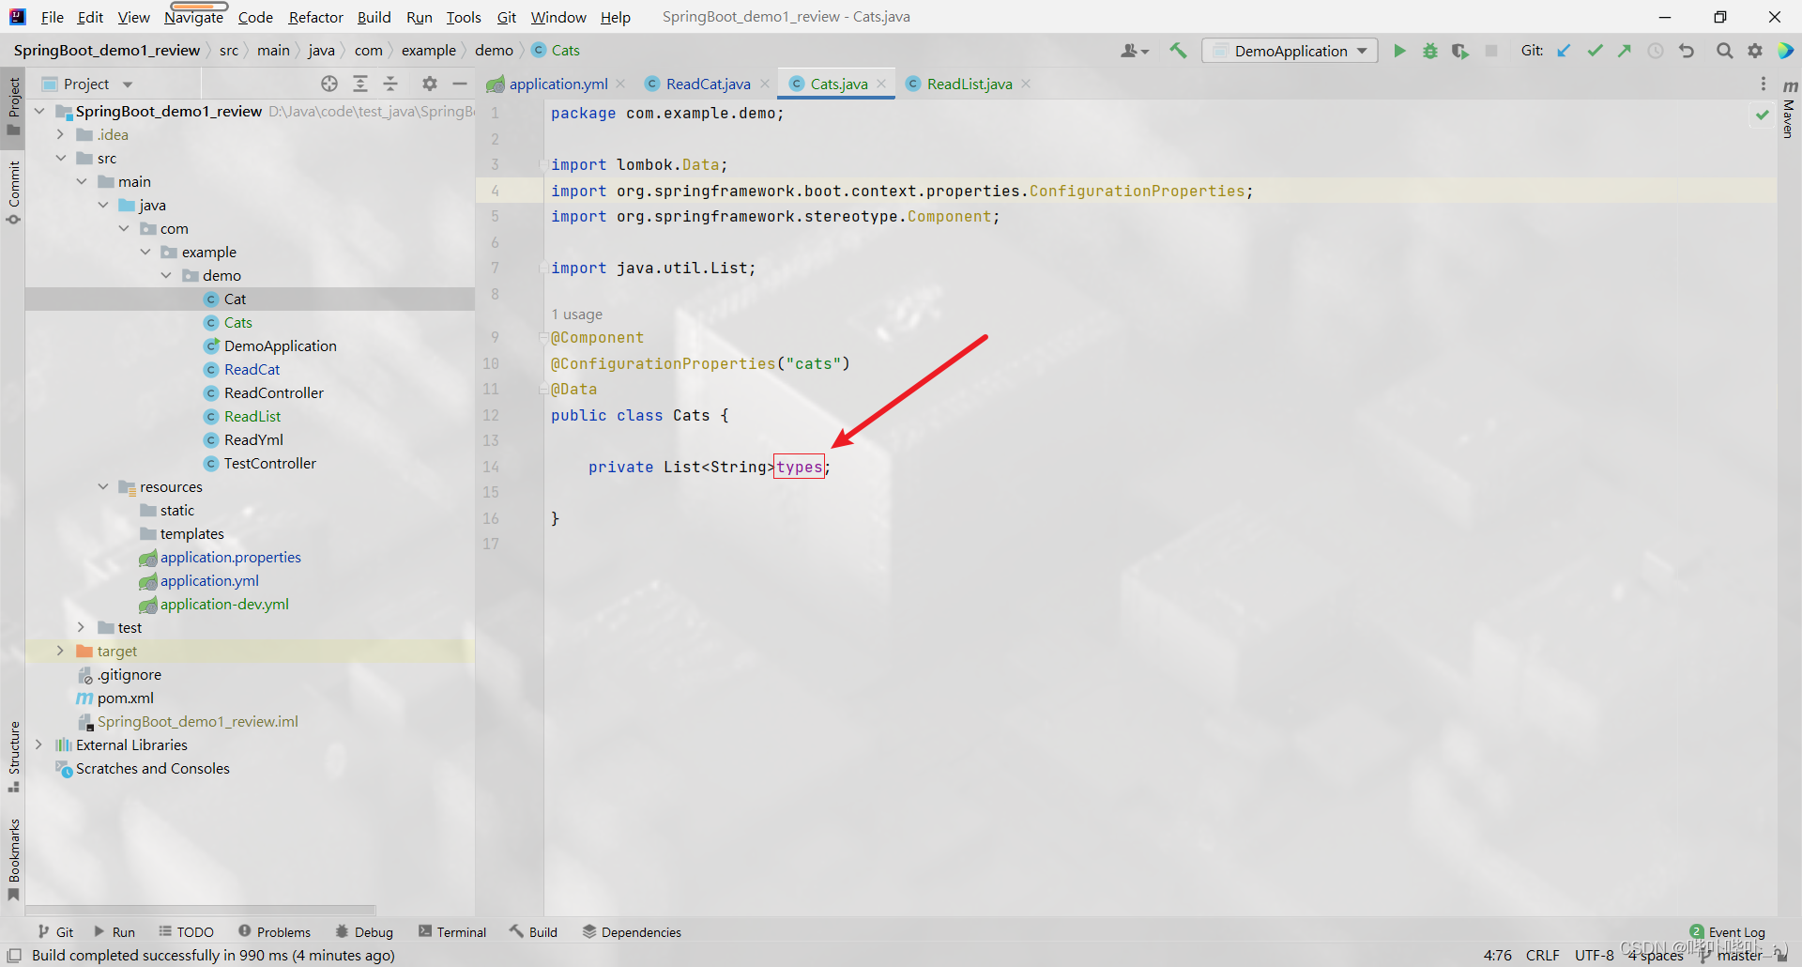This screenshot has width=1802, height=967.
Task: Expand External Libraries node
Action: click(x=39, y=744)
